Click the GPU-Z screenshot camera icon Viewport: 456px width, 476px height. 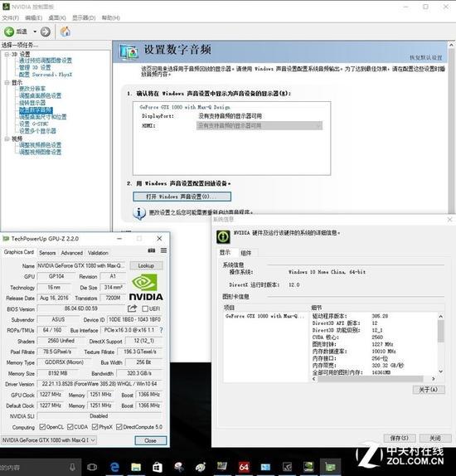click(152, 250)
